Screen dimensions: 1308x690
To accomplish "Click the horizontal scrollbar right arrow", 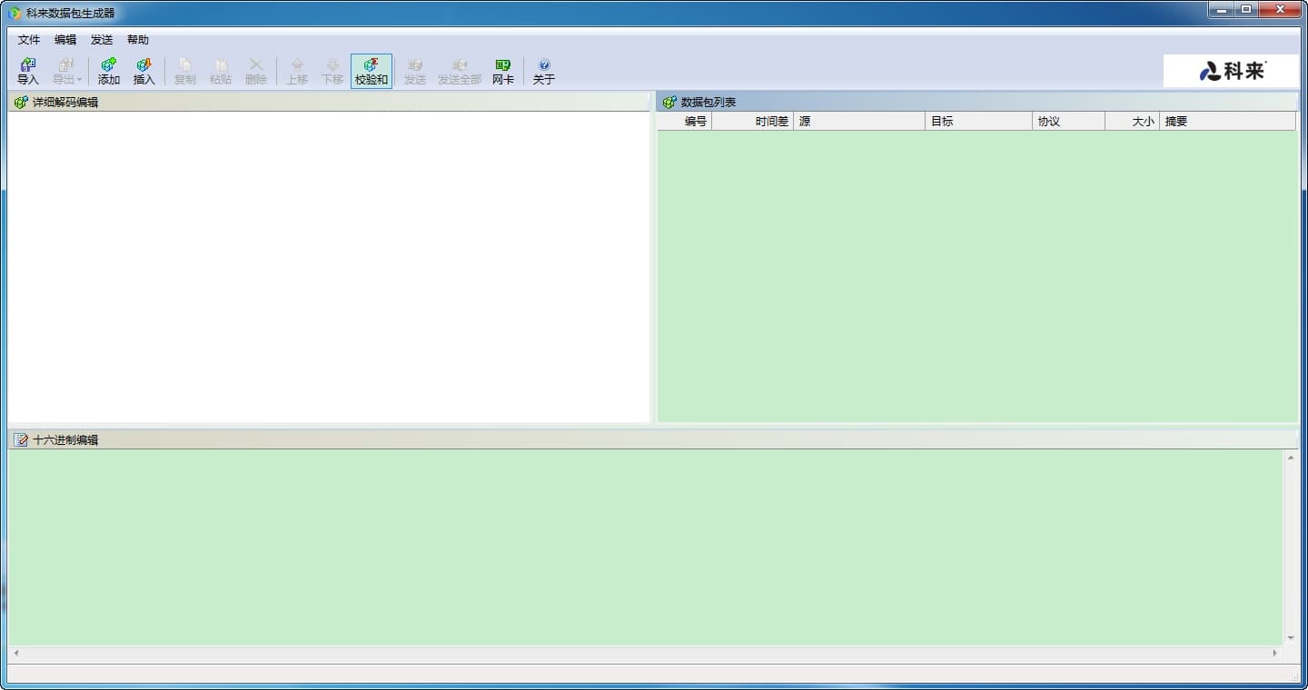I will (1274, 653).
